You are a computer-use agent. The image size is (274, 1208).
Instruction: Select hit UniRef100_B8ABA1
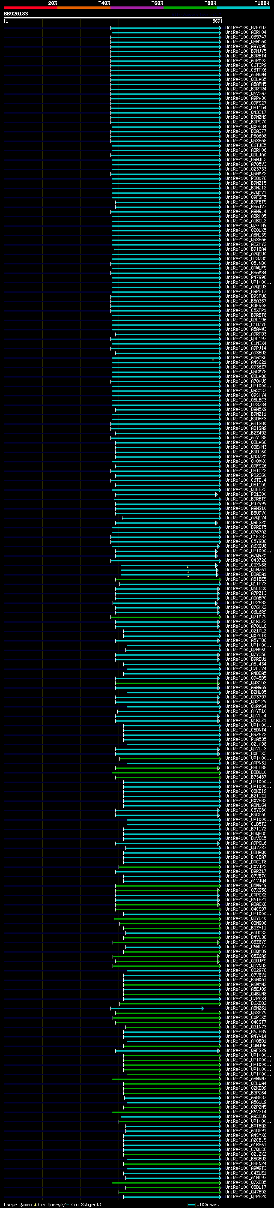[245, 575]
